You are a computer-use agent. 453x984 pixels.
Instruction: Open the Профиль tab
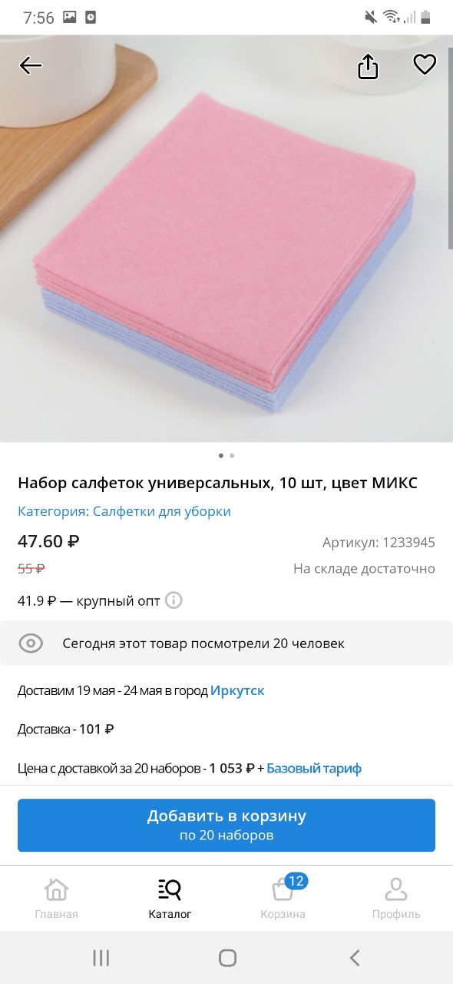pyautogui.click(x=396, y=899)
